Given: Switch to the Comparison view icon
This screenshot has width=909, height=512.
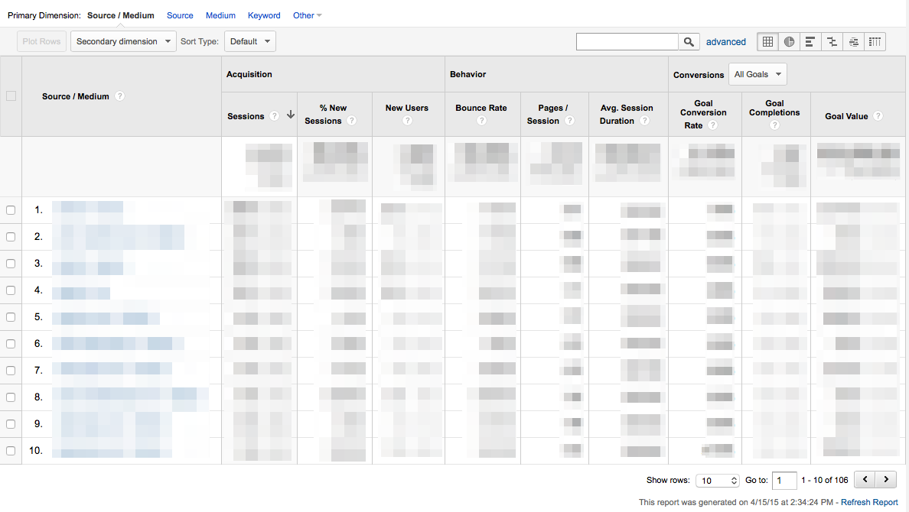Looking at the screenshot, I should tap(832, 42).
